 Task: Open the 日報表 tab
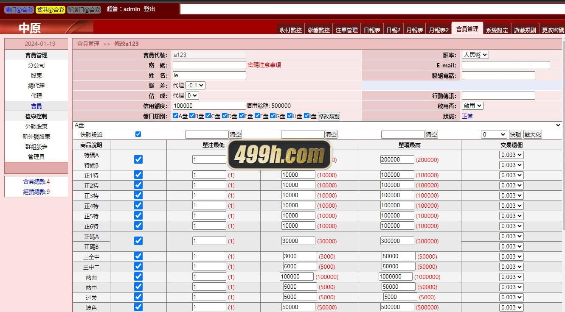click(371, 30)
